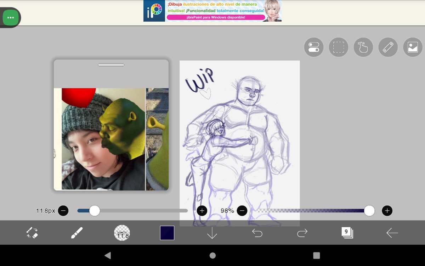Tap the down arrow to hide toolbar
425x266 pixels.
[212, 233]
